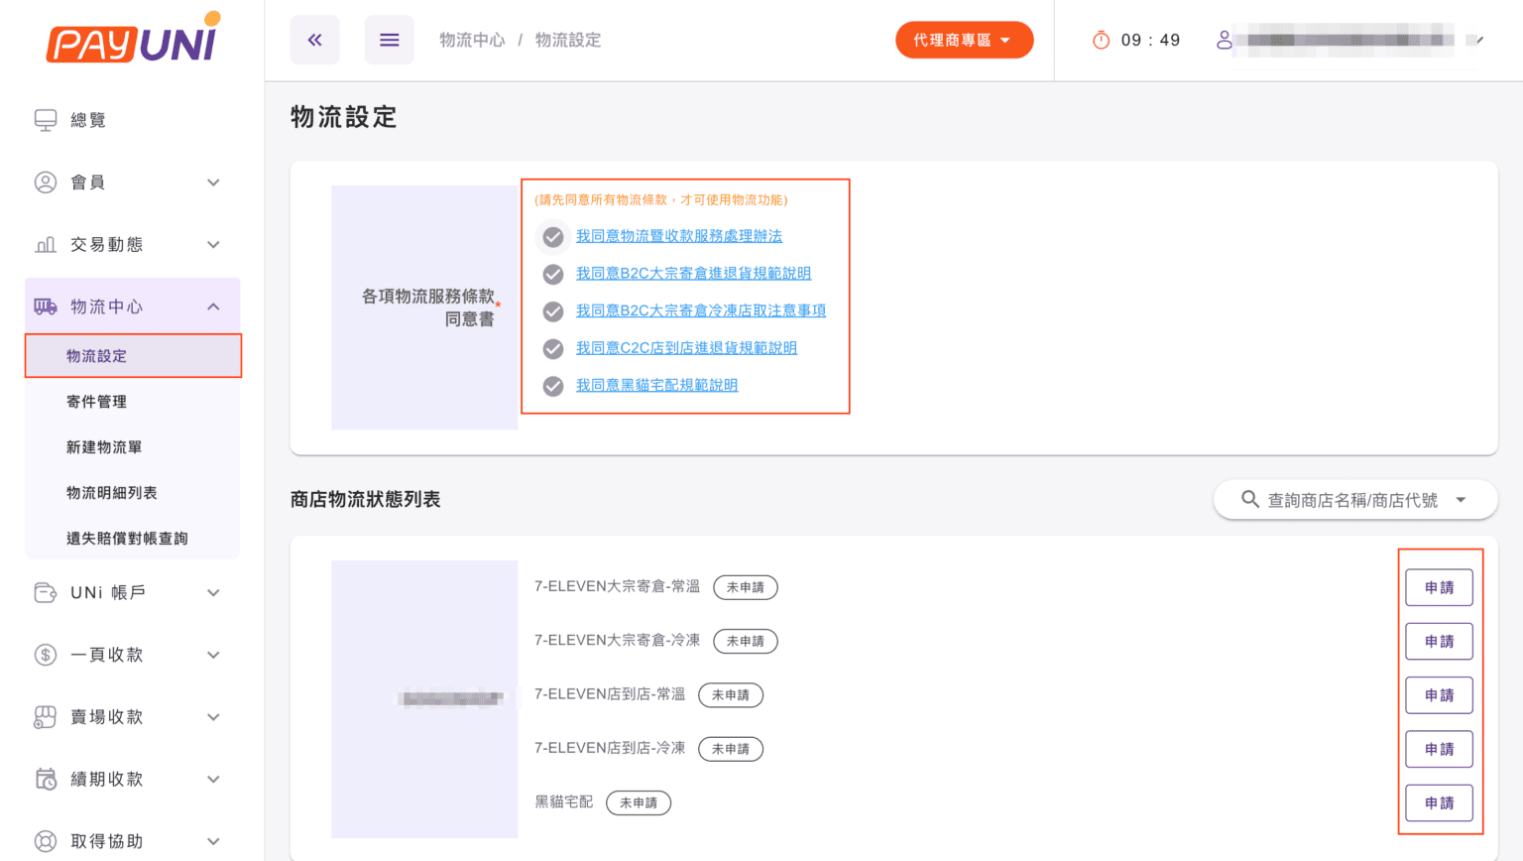This screenshot has height=861, width=1523.
Task: Open the 總覽 overview from the sidebar
Action: pyautogui.click(x=45, y=119)
